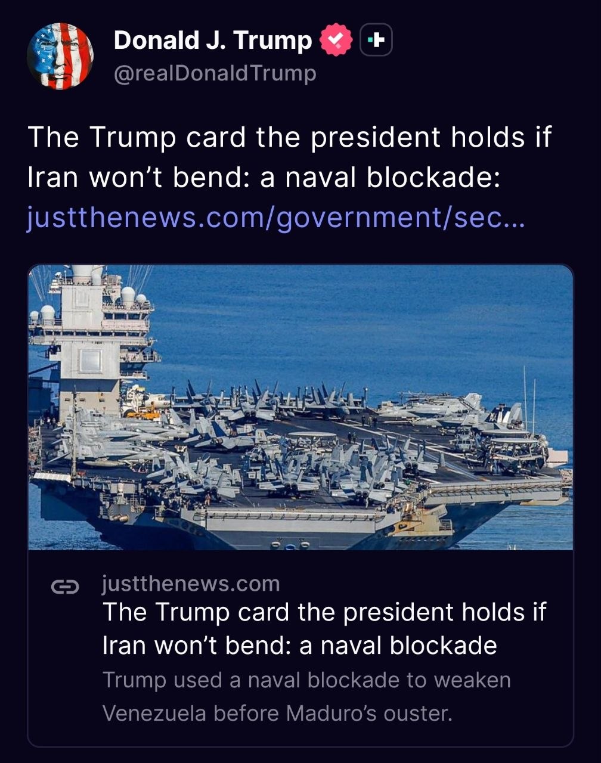Image resolution: width=601 pixels, height=763 pixels.
Task: Open Donald J. Trump's flag profile avatar
Action: point(60,57)
